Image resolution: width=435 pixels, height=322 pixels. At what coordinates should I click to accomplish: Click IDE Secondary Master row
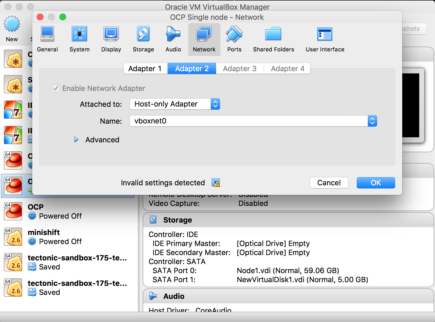coord(231,253)
